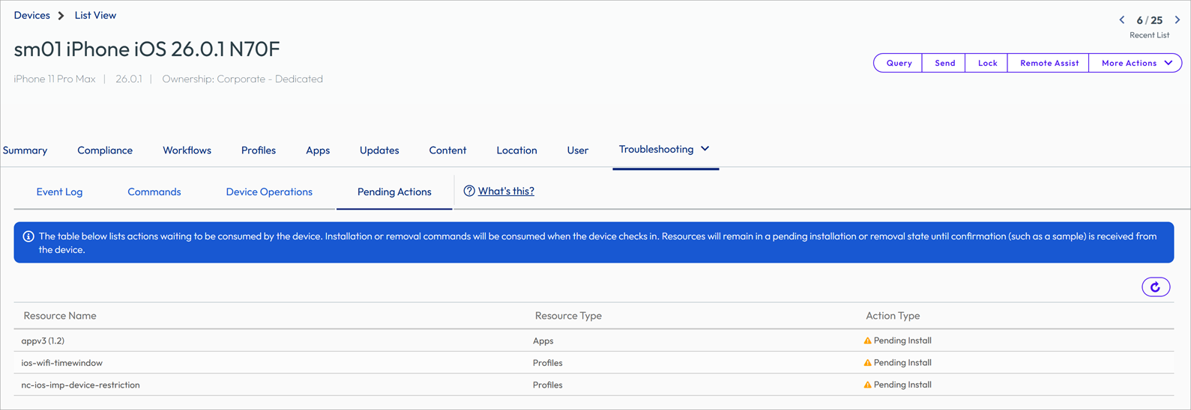Open the Workflows tab

point(187,150)
